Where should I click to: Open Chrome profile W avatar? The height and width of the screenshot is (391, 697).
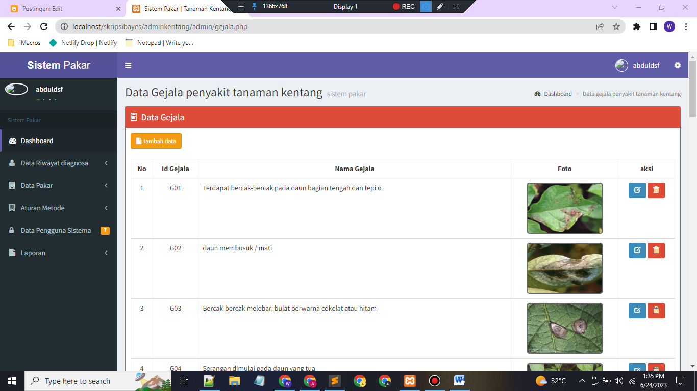pyautogui.click(x=669, y=26)
